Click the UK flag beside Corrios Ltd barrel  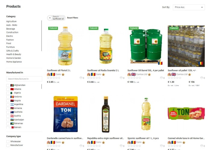pyautogui.click(x=133, y=74)
